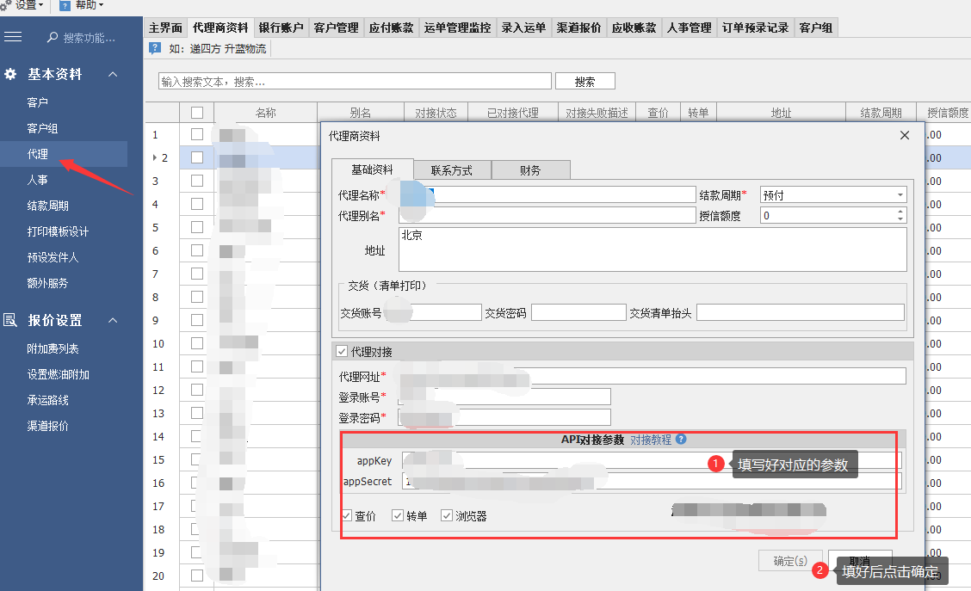Open the 结款周期 dropdown
Screen dimensions: 971x591
click(900, 195)
